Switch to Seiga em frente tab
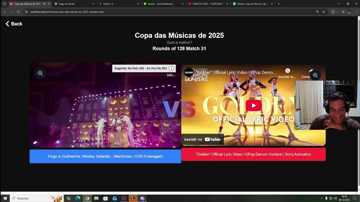Image resolution: width=360 pixels, height=202 pixels. point(74,4)
